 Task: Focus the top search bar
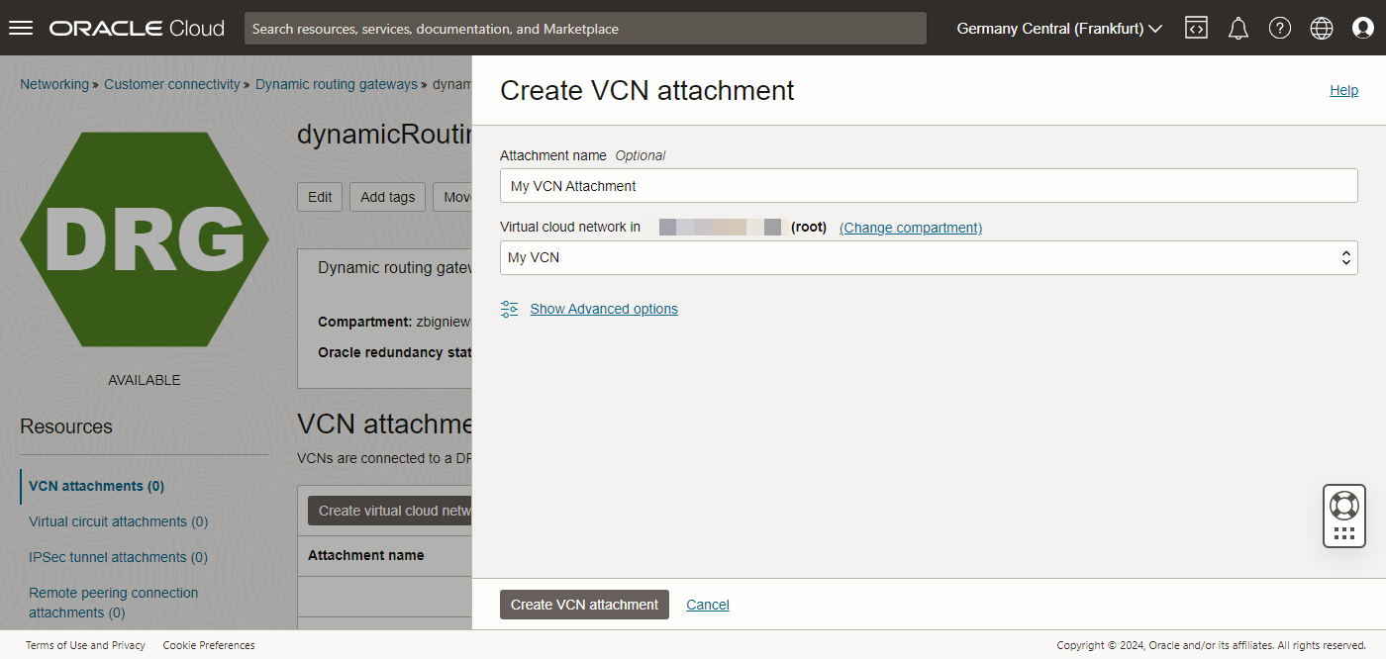pos(585,29)
